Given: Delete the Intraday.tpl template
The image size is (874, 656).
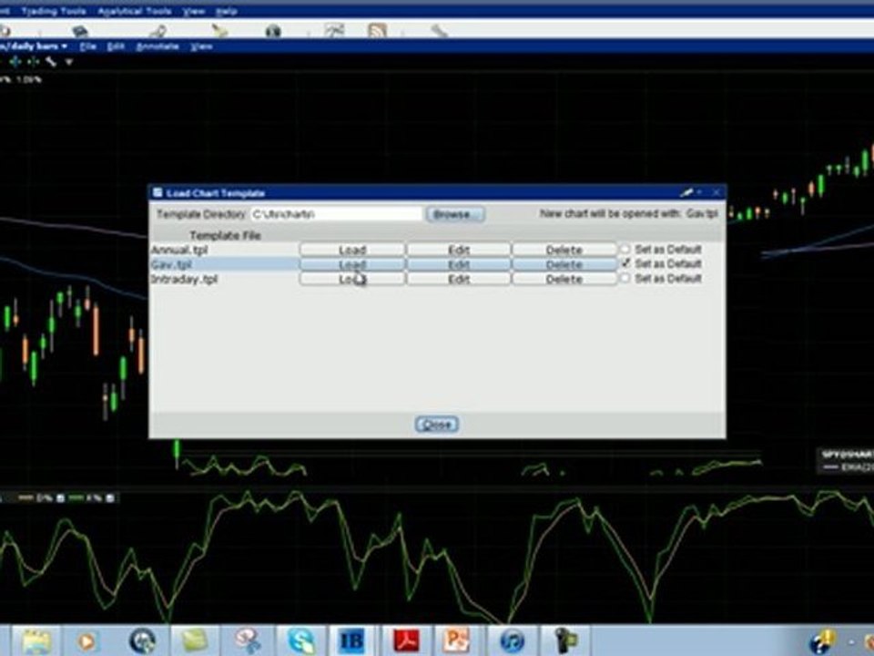Looking at the screenshot, I should click(564, 279).
